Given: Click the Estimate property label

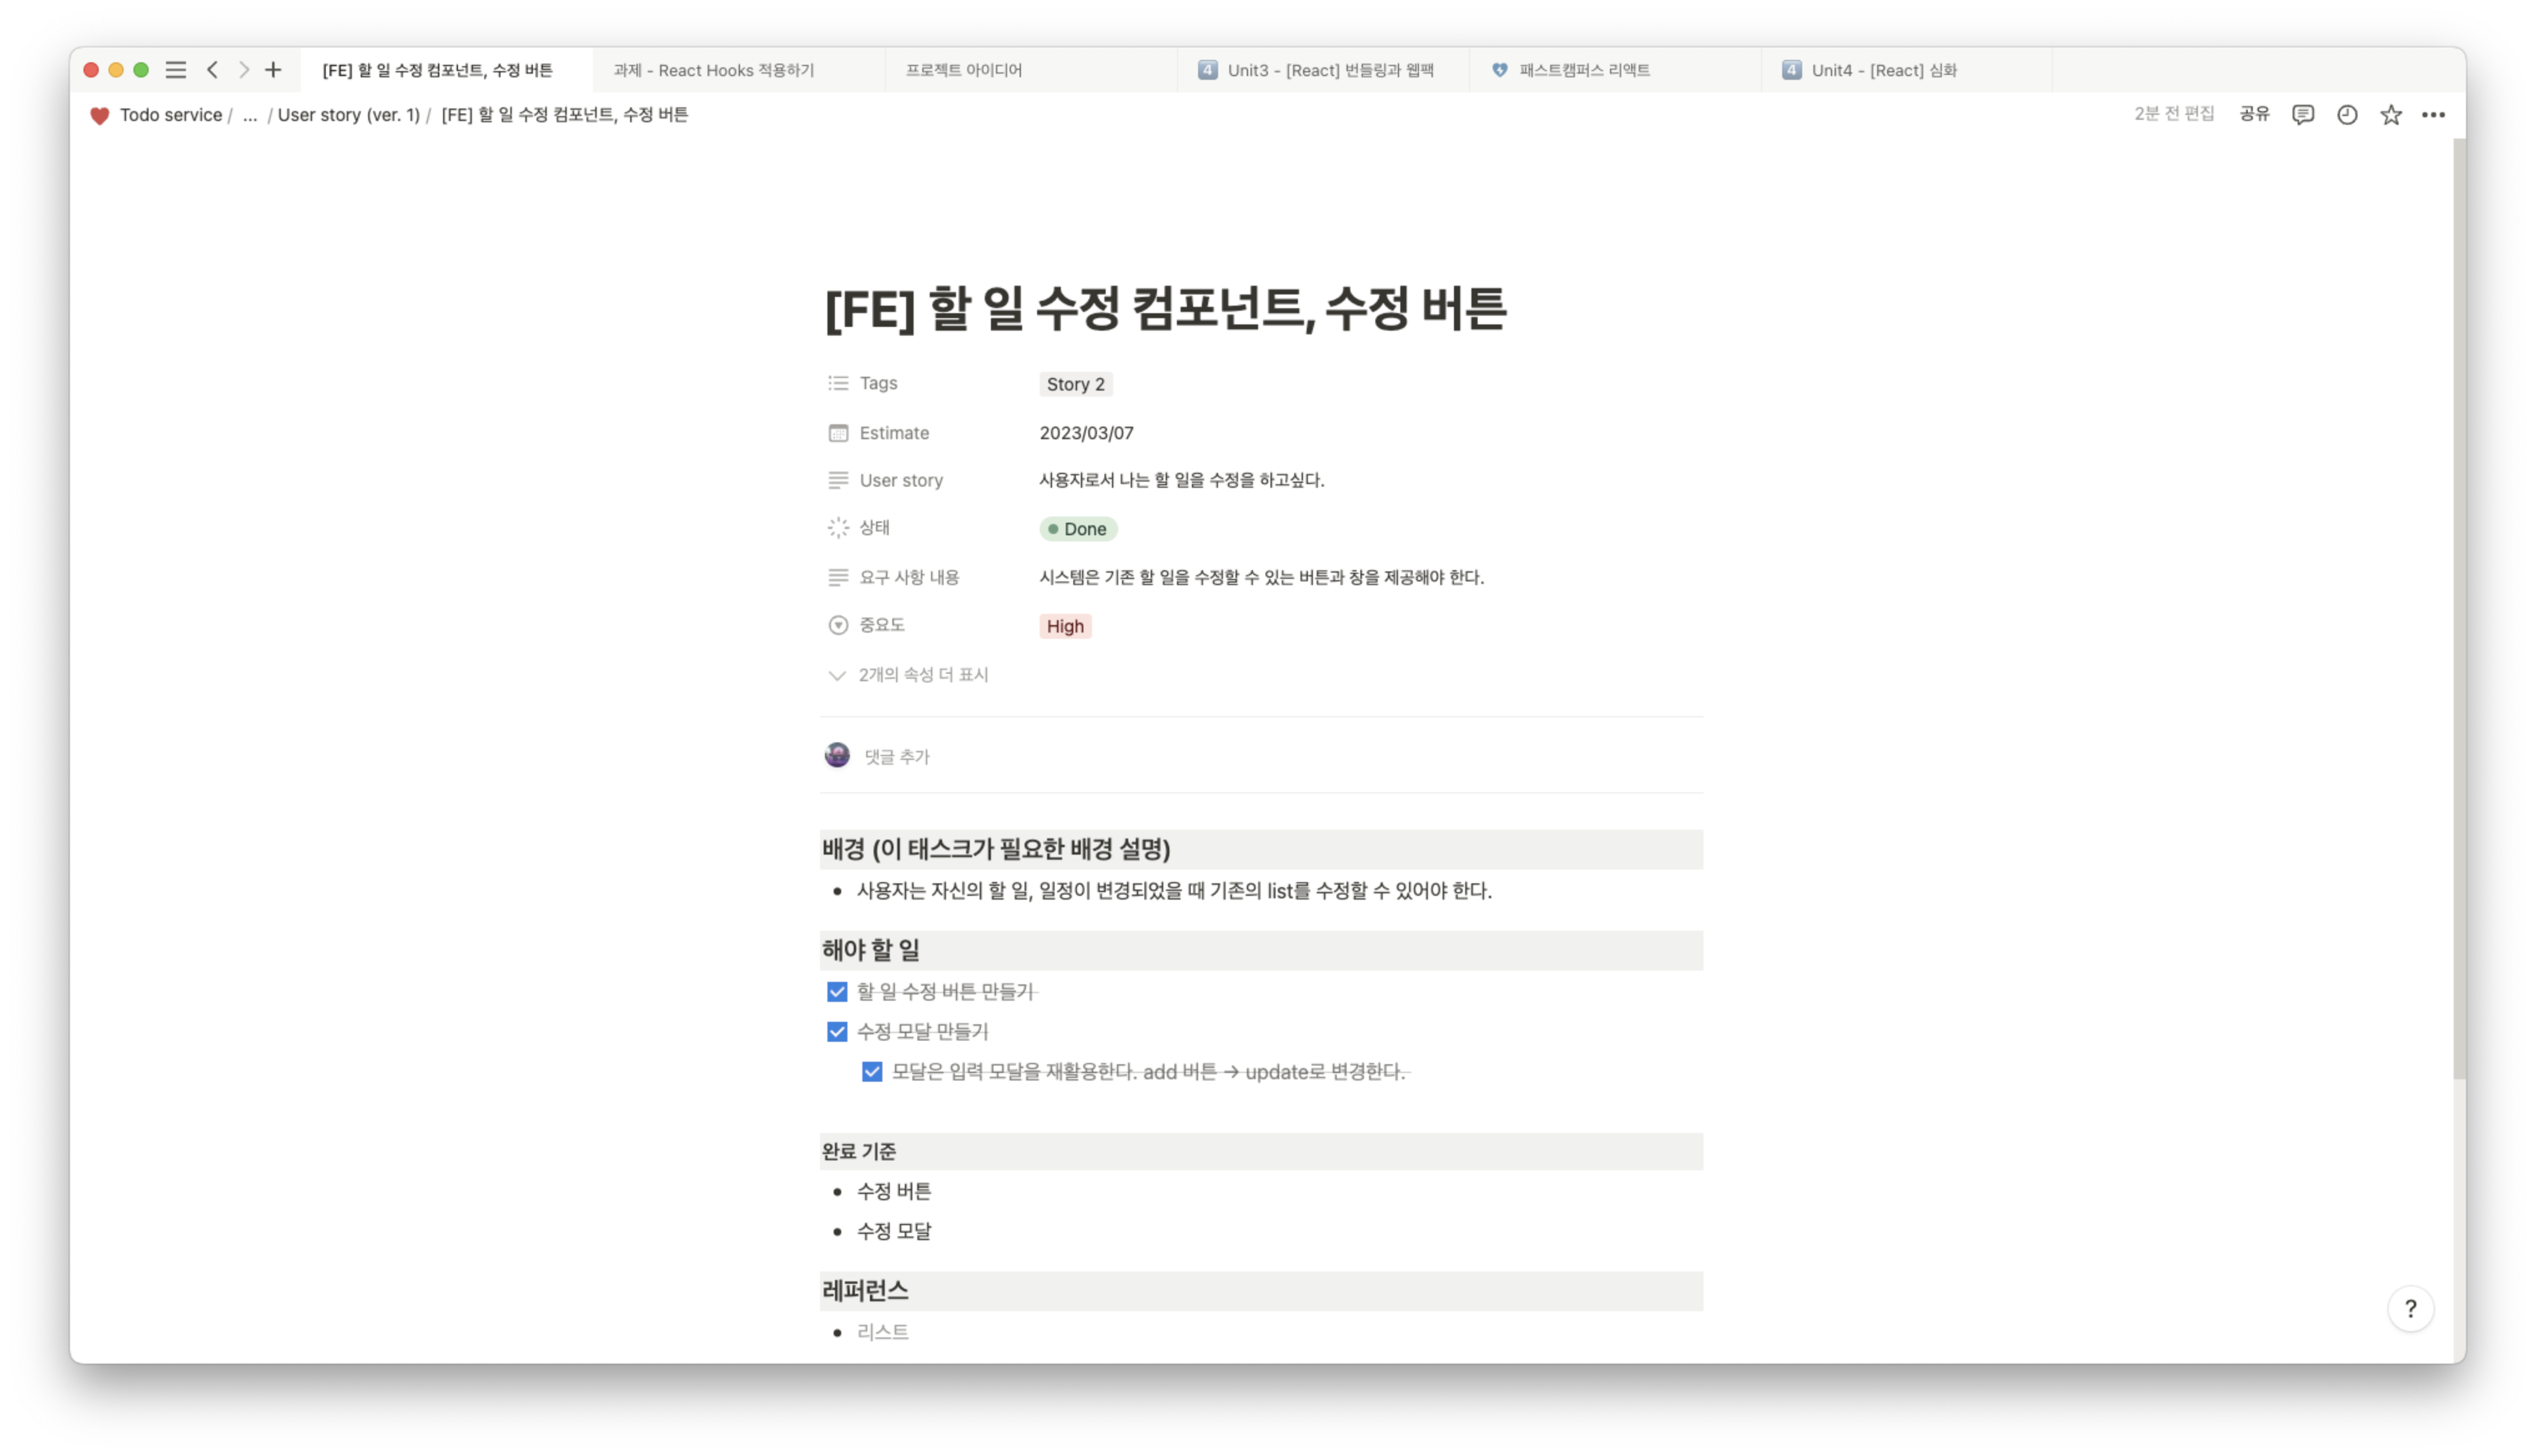Looking at the screenshot, I should point(894,433).
